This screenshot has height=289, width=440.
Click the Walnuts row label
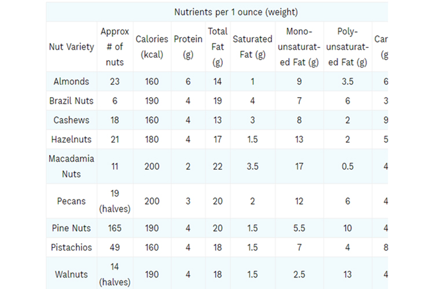71,275
